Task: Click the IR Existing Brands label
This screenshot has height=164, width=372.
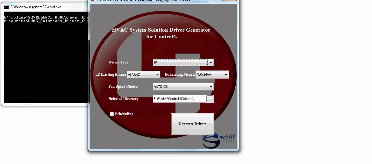Action: coord(111,74)
